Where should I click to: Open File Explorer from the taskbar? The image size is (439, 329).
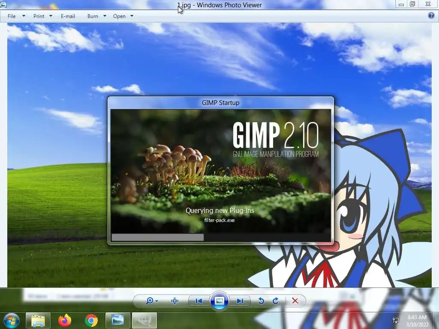coord(38,320)
